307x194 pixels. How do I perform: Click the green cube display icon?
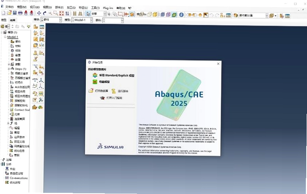pyautogui.click(x=174, y=15)
